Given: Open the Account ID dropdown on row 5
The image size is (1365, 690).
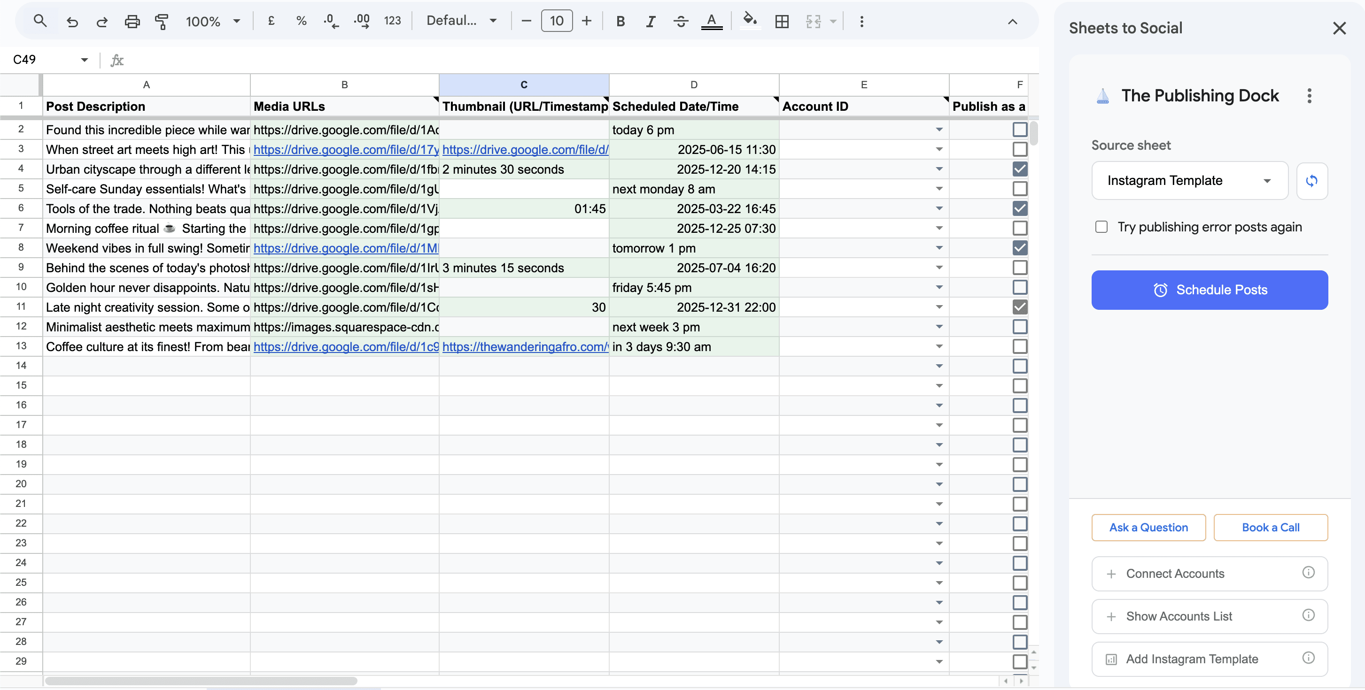Looking at the screenshot, I should pos(939,189).
